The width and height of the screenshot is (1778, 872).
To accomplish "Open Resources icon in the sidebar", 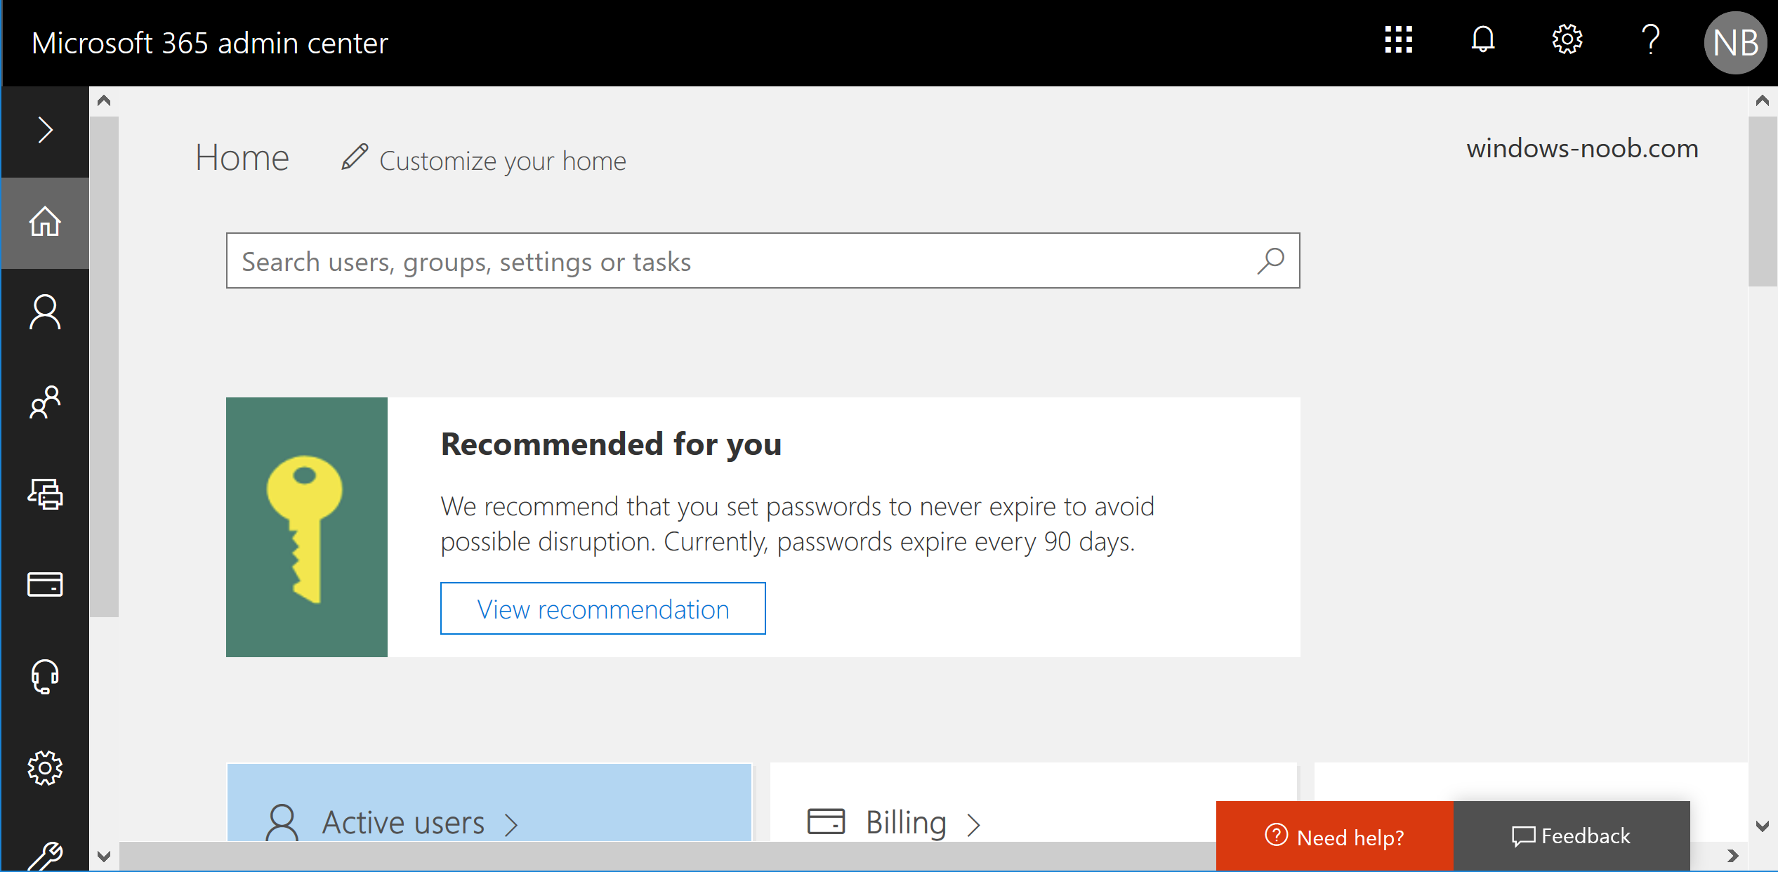I will (x=45, y=494).
